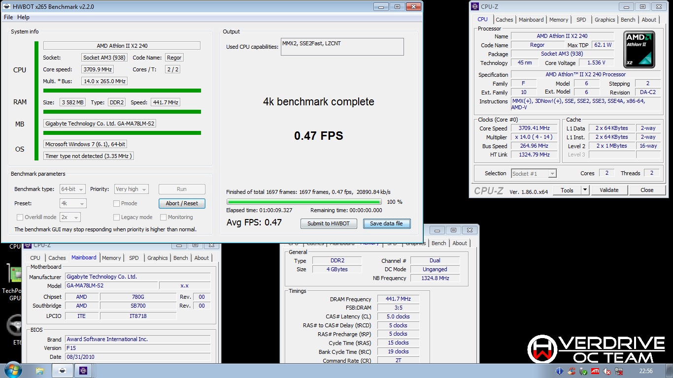Click Submit to HWBOT
The image size is (673, 378).
(329, 223)
